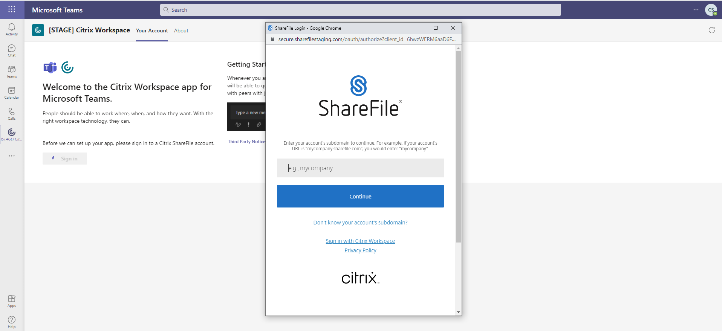722x331 pixels.
Task: Click the Teams Search box
Action: click(360, 10)
